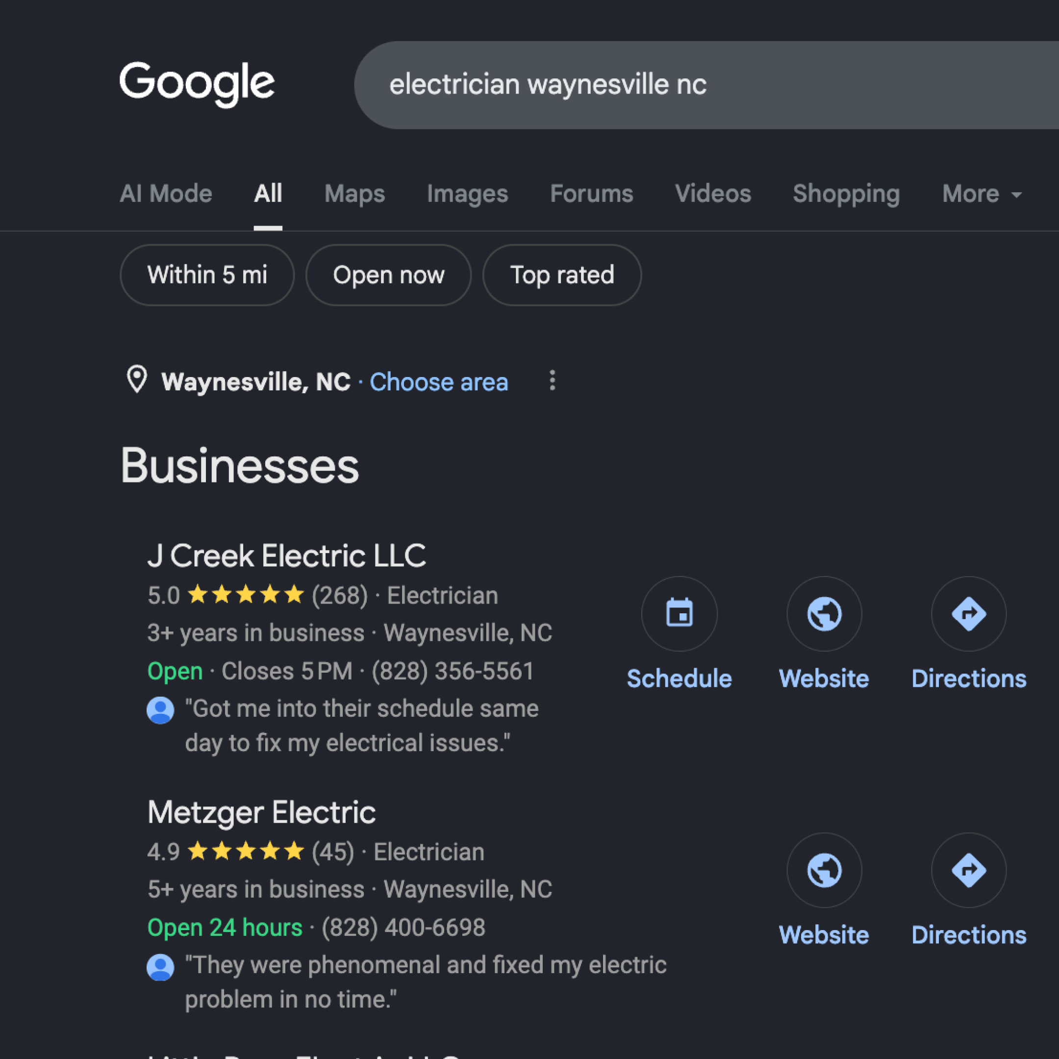The width and height of the screenshot is (1059, 1059).
Task: Click the Schedule calendar icon for J Creek Electric
Action: [x=679, y=613]
